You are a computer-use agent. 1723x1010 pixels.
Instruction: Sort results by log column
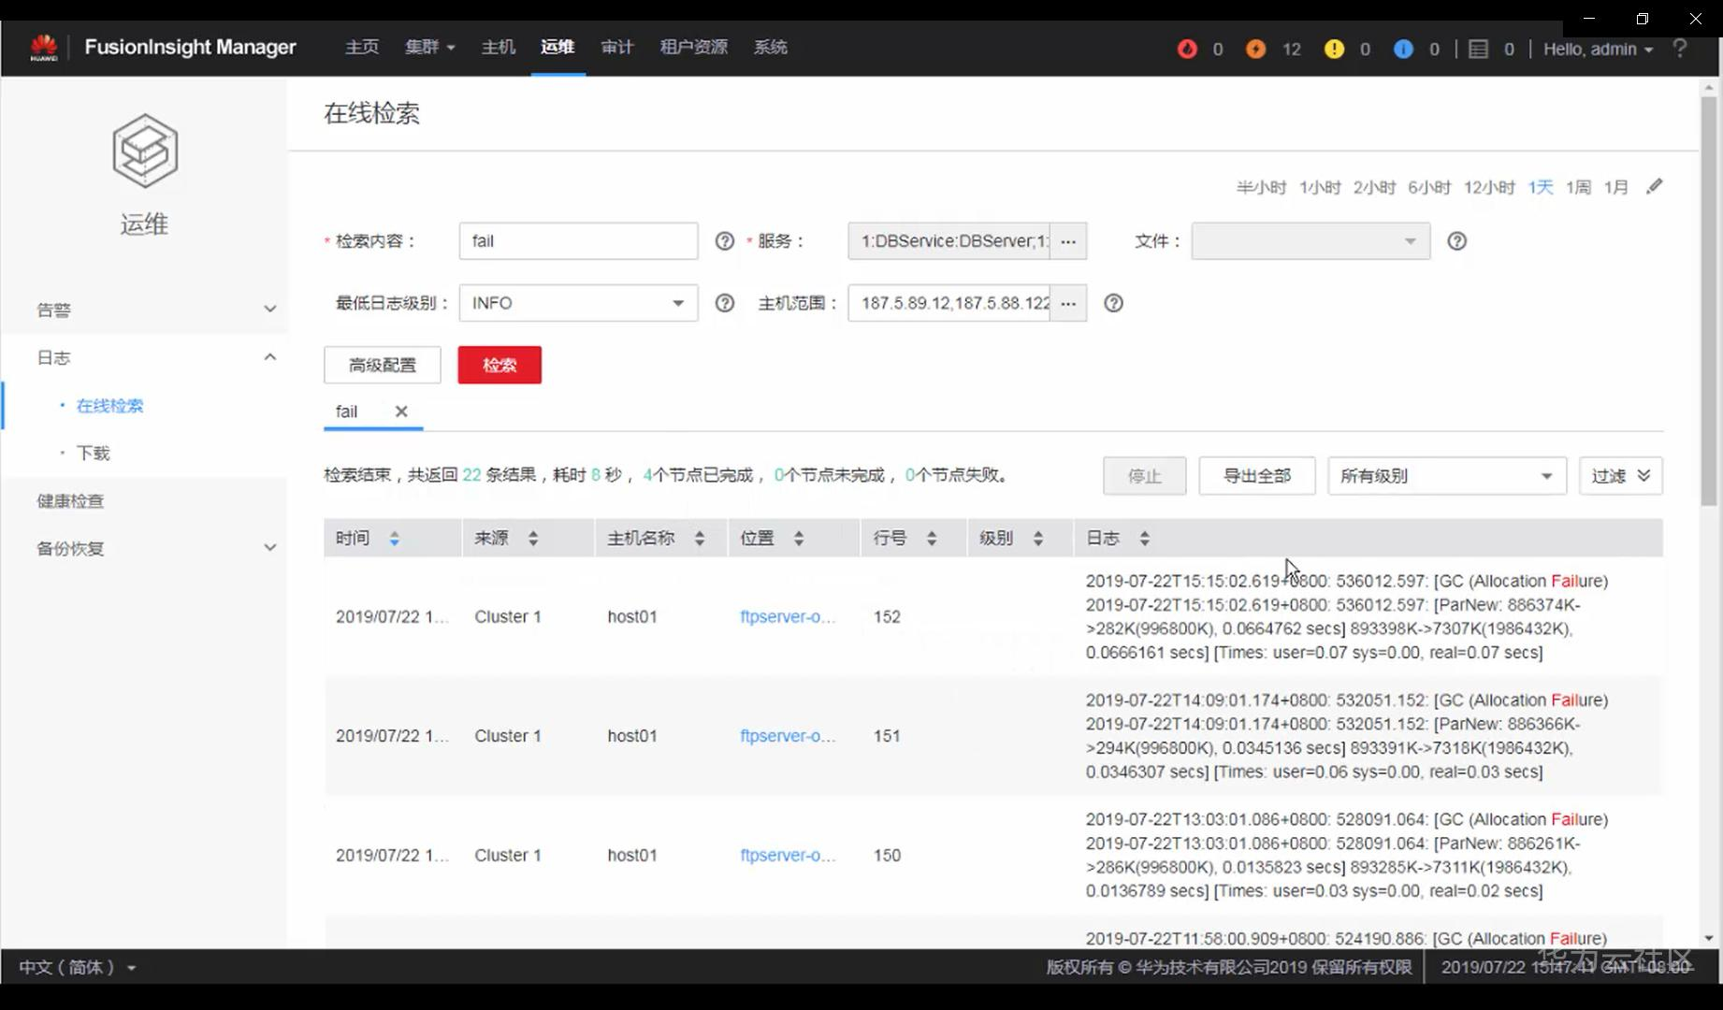tap(1145, 539)
